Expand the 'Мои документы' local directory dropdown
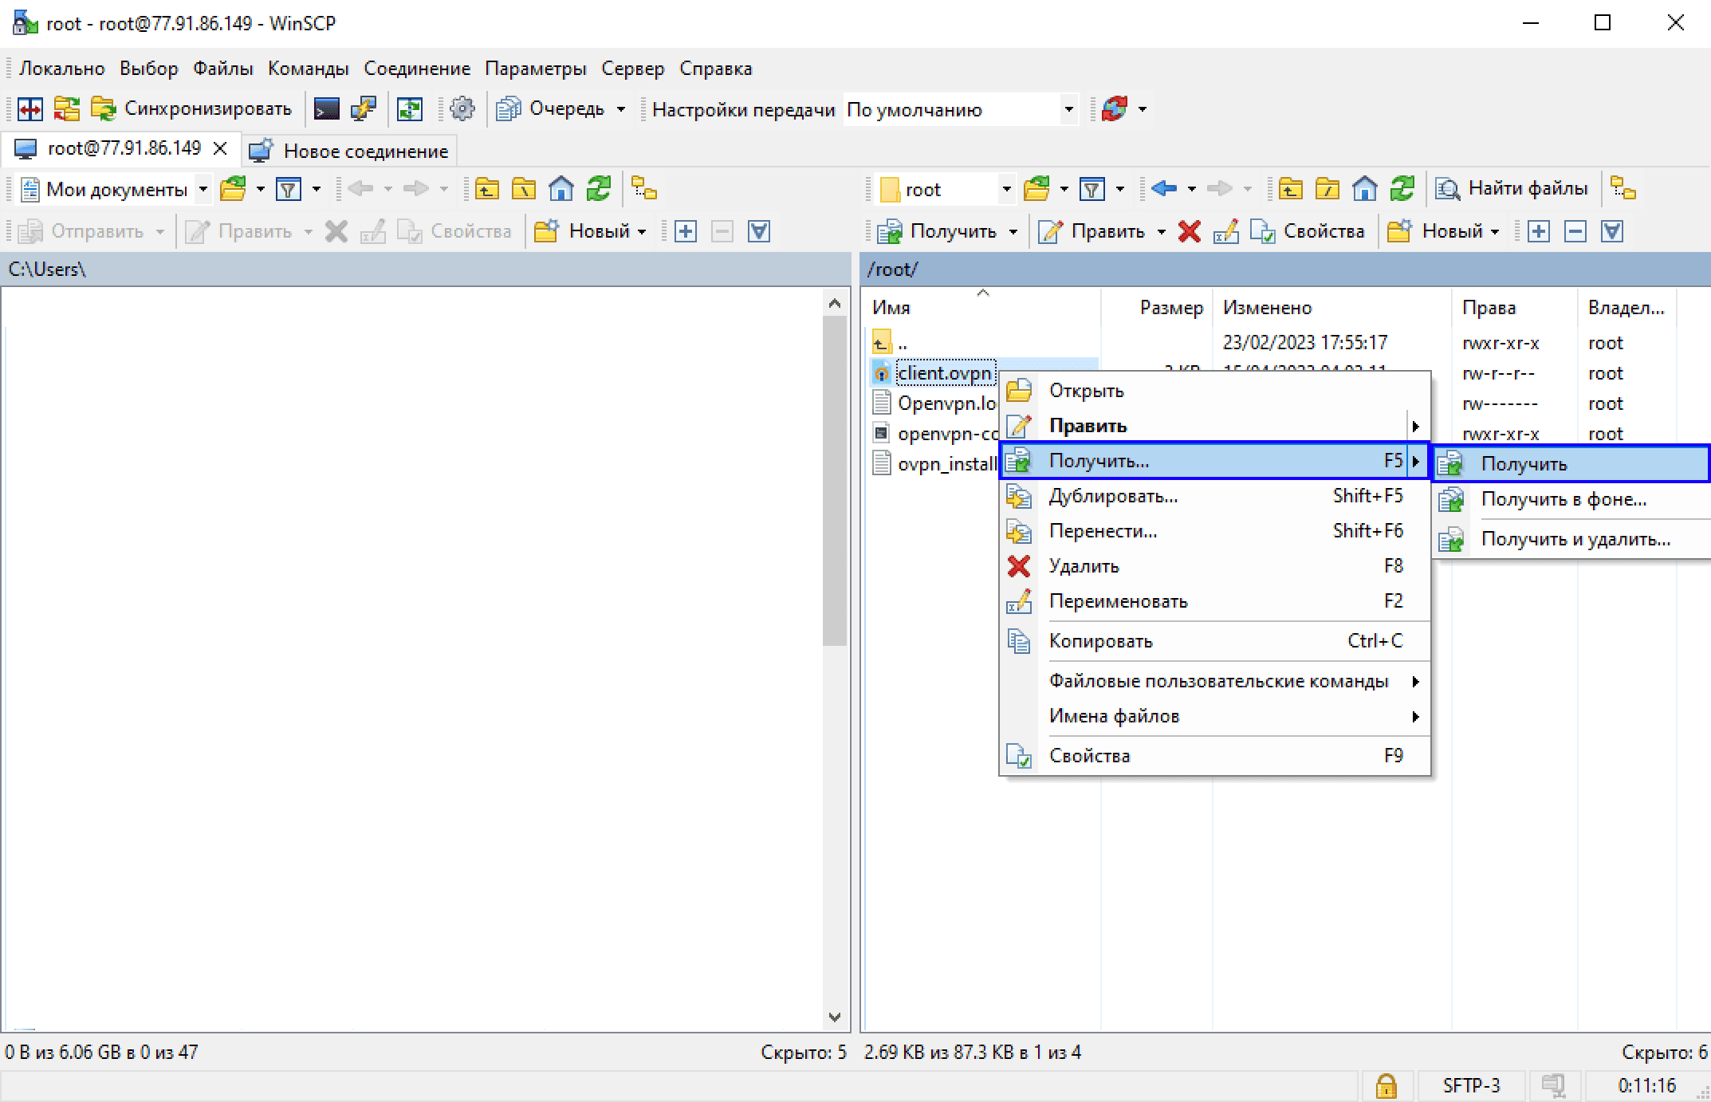 click(x=203, y=189)
